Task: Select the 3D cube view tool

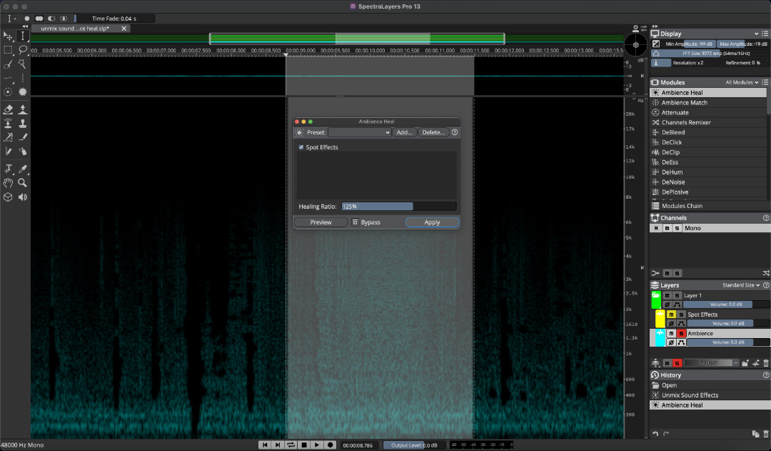Action: [8, 197]
